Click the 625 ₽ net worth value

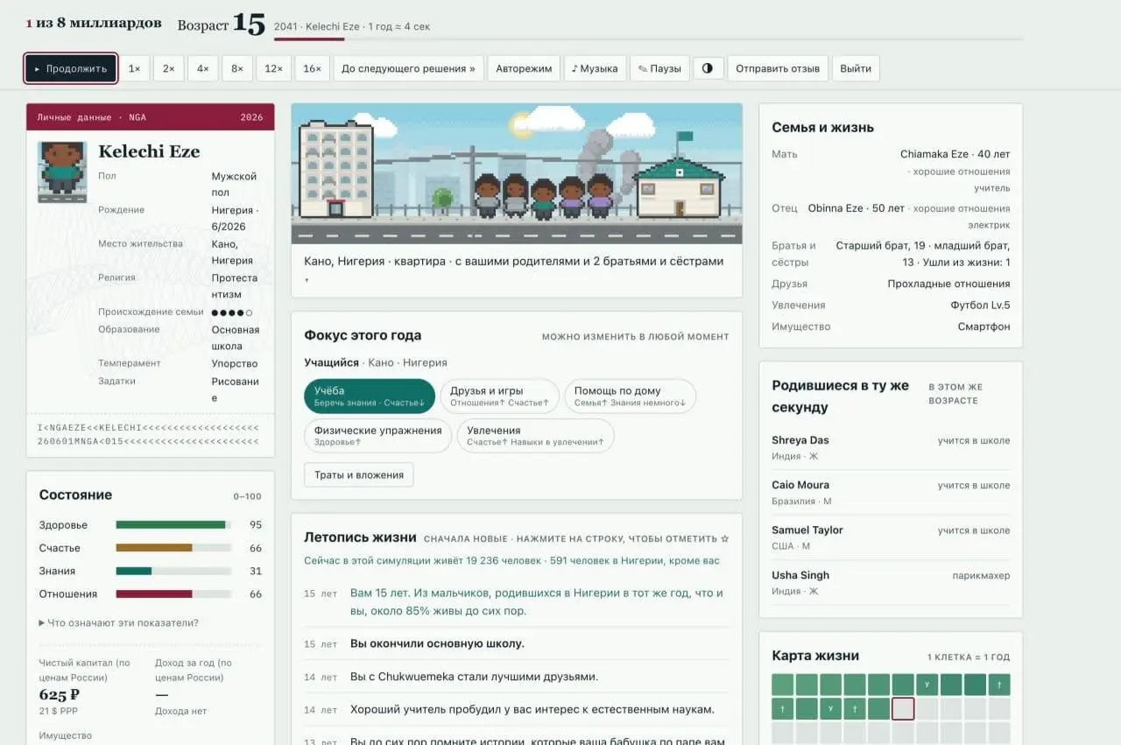coord(60,694)
